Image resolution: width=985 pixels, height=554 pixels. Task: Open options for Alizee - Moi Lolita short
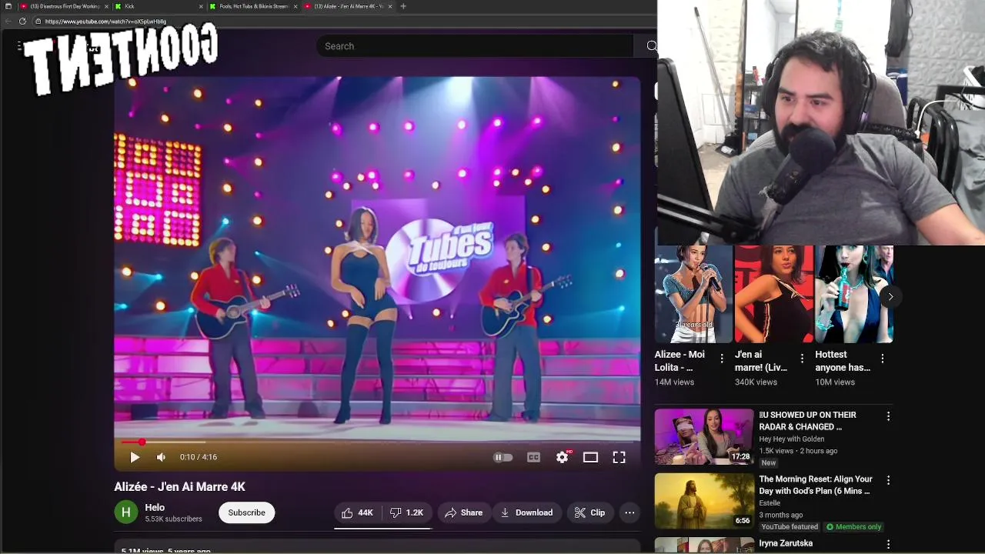pyautogui.click(x=722, y=359)
